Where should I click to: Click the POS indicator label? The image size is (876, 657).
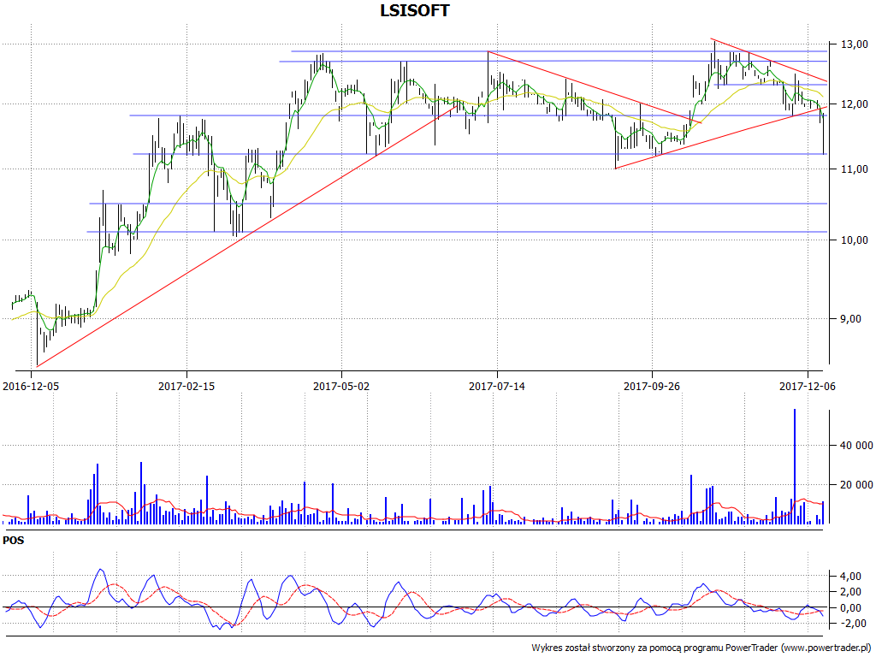click(x=14, y=541)
